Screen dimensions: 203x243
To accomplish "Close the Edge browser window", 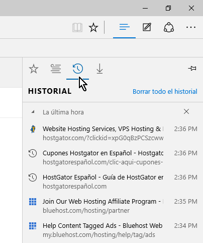I will [x=191, y=8].
